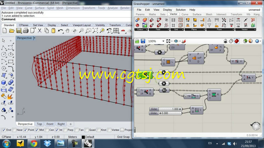Enable Wireframe preview in Grasshopper toolbar
This screenshot has height=148, width=264.
coord(231,41)
